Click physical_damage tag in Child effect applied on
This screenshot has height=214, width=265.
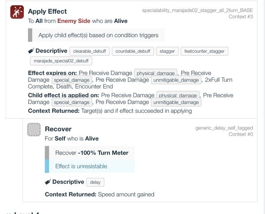click(x=177, y=96)
